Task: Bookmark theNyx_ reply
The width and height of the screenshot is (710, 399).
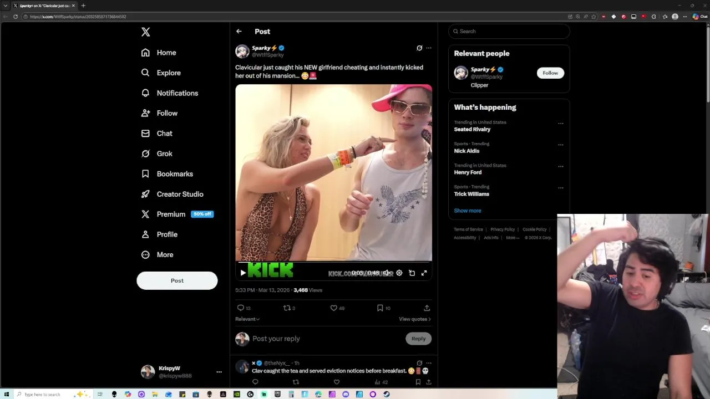Action: [418, 382]
